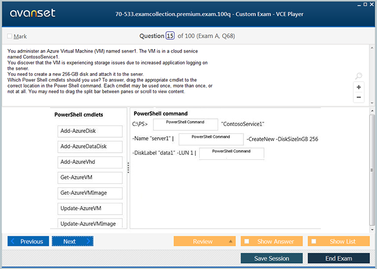
Task: Click the split bar handle between panes
Action: (x=128, y=168)
